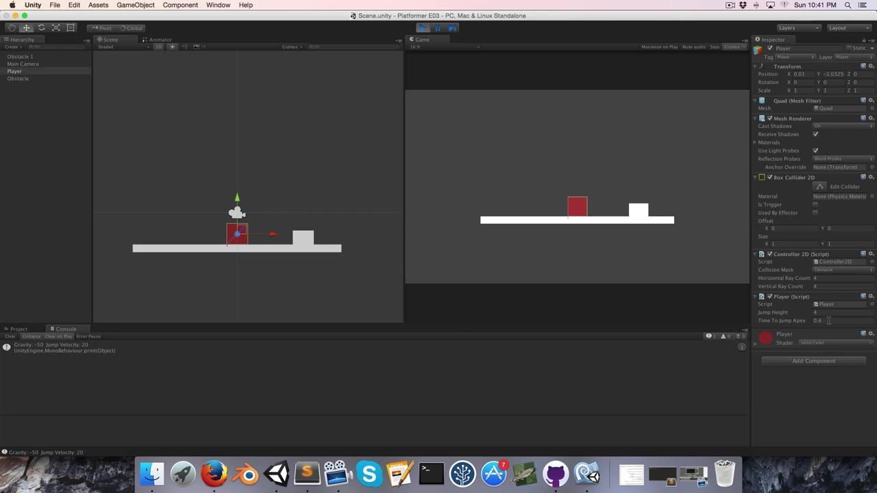877x493 pixels.
Task: Open the GameObject menu
Action: point(136,5)
